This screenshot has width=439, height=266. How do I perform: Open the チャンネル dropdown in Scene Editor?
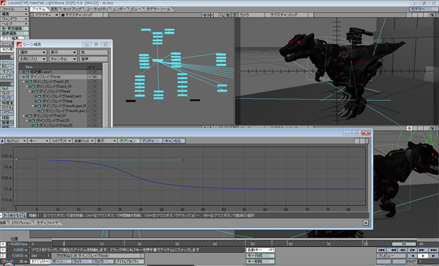click(62, 59)
